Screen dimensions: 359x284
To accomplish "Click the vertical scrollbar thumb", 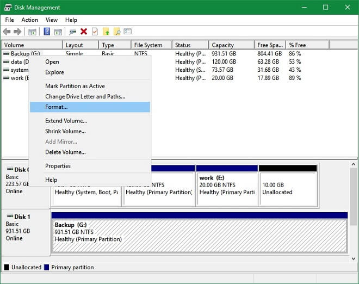I will [353, 197].
